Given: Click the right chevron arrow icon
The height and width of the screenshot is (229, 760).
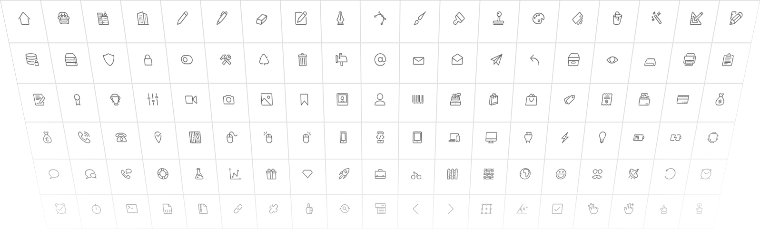Looking at the screenshot, I should point(451,209).
